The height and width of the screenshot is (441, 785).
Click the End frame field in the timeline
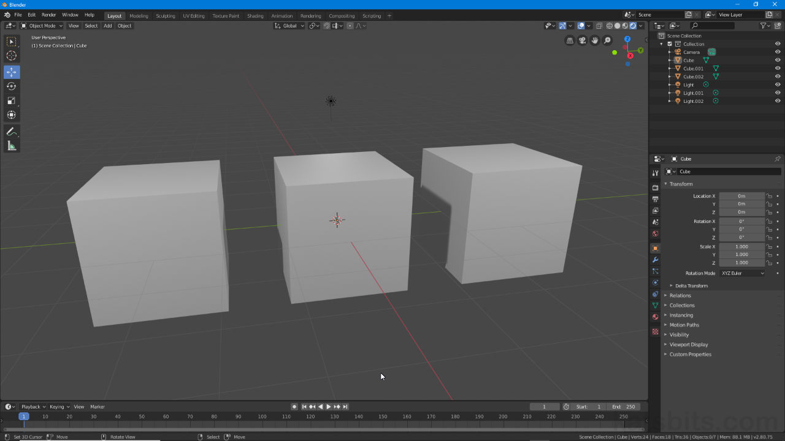(624, 407)
